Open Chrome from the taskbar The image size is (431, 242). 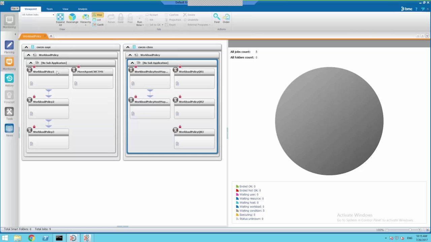[31, 238]
